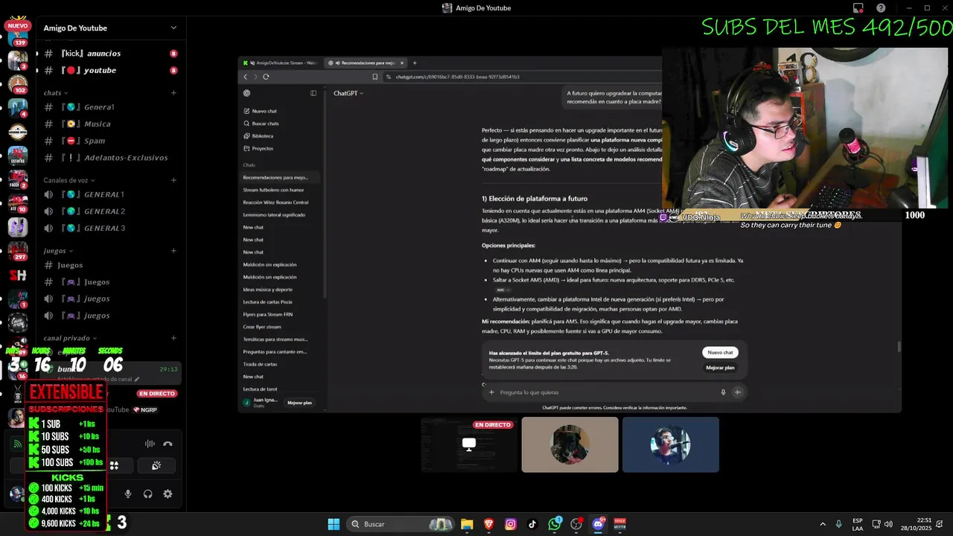Add a channel to chats category
Image resolution: width=953 pixels, height=536 pixels.
pos(173,93)
